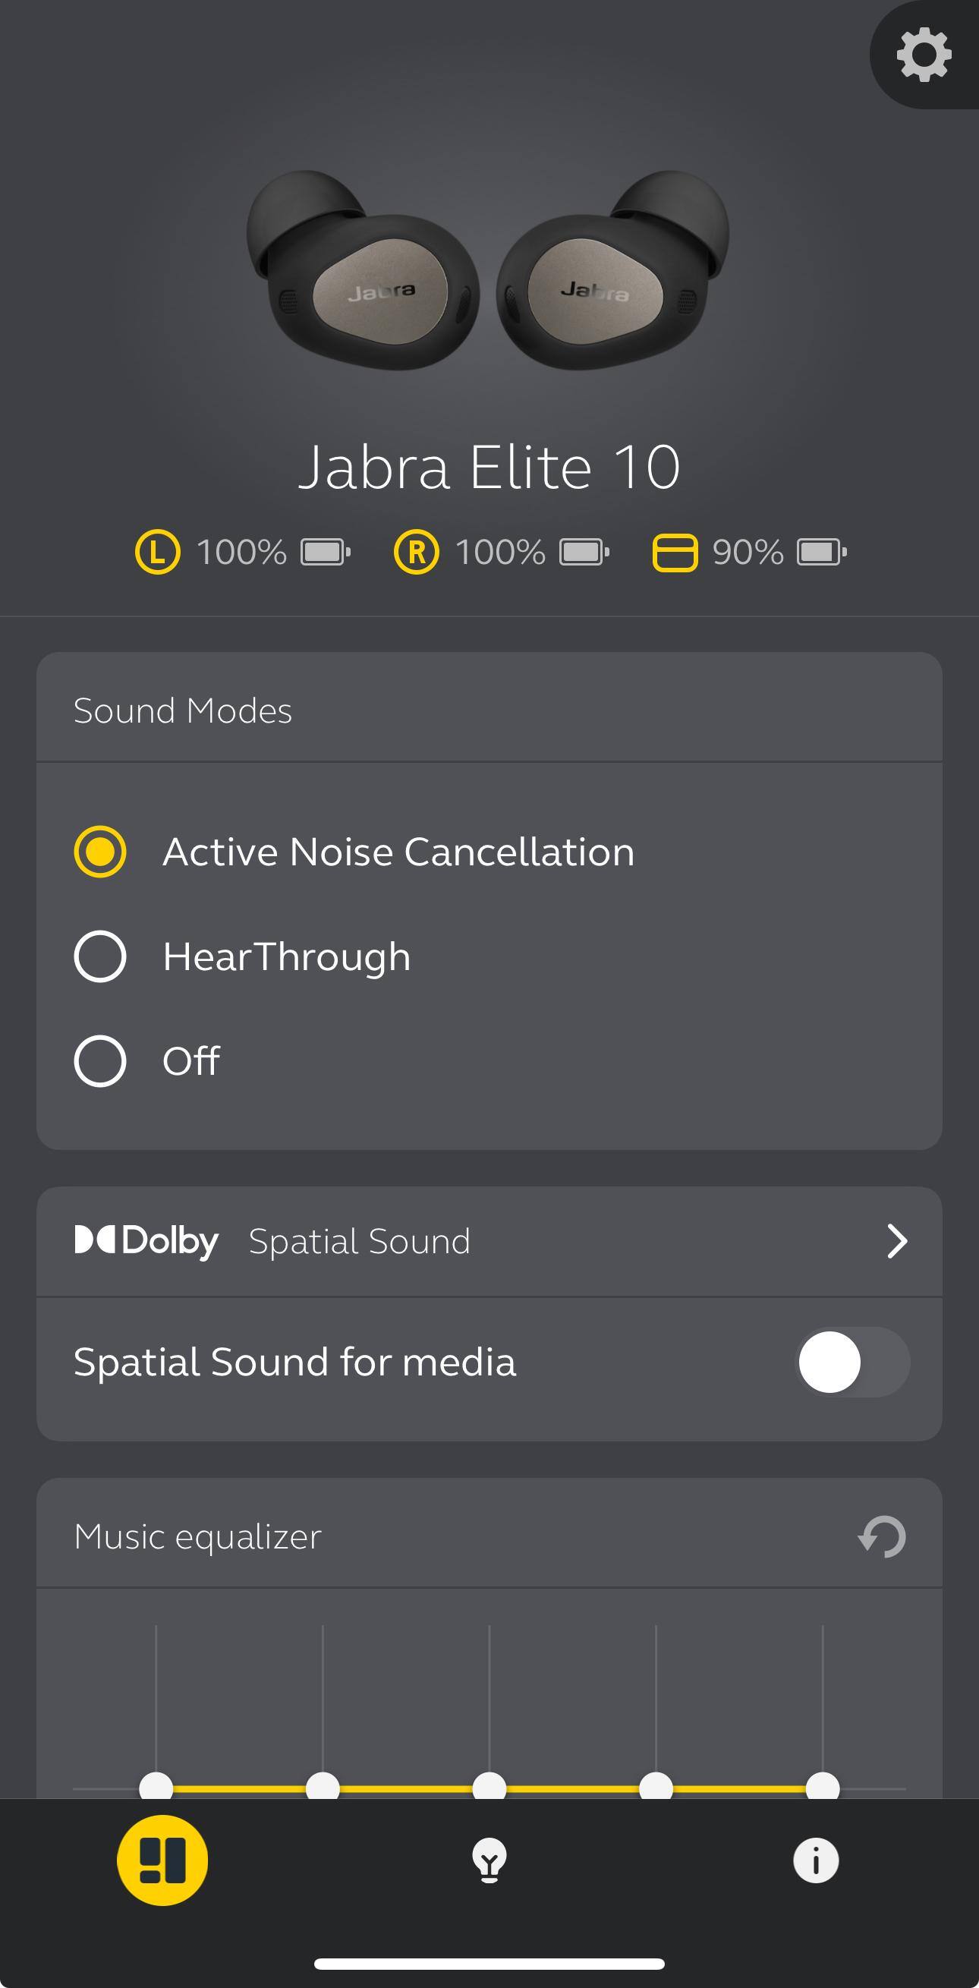Expand Dolby Spatial Sound chevron
979x1988 pixels.
pos(896,1241)
